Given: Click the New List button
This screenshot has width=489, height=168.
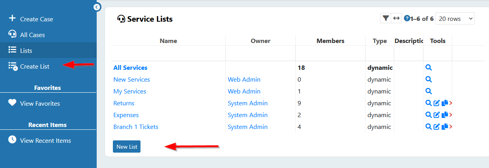Looking at the screenshot, I should pos(127,146).
